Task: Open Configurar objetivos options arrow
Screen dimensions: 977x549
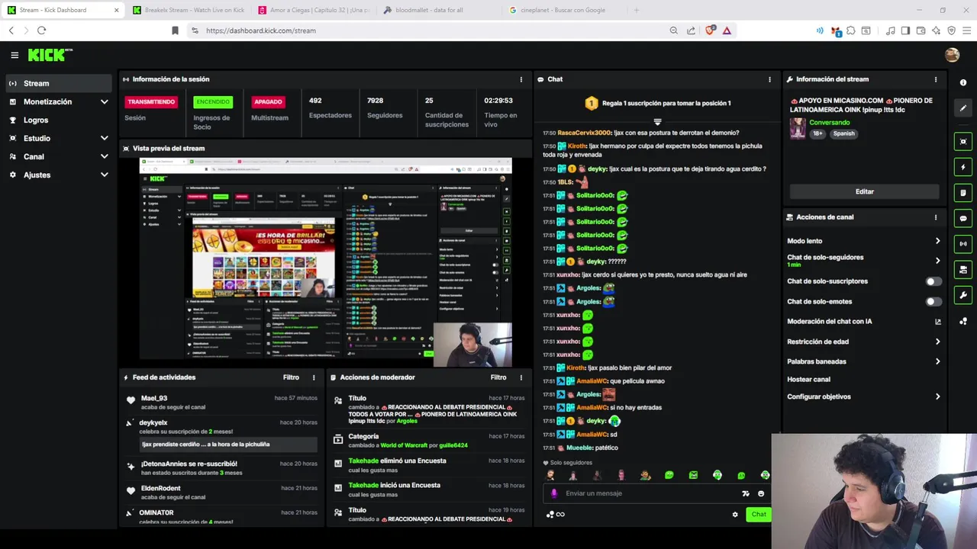Action: tap(937, 396)
